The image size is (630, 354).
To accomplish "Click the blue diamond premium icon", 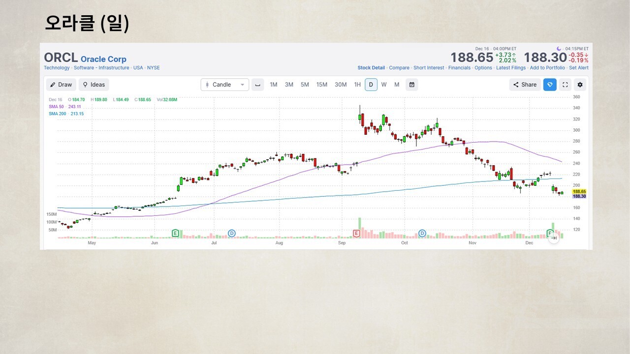I will [550, 85].
